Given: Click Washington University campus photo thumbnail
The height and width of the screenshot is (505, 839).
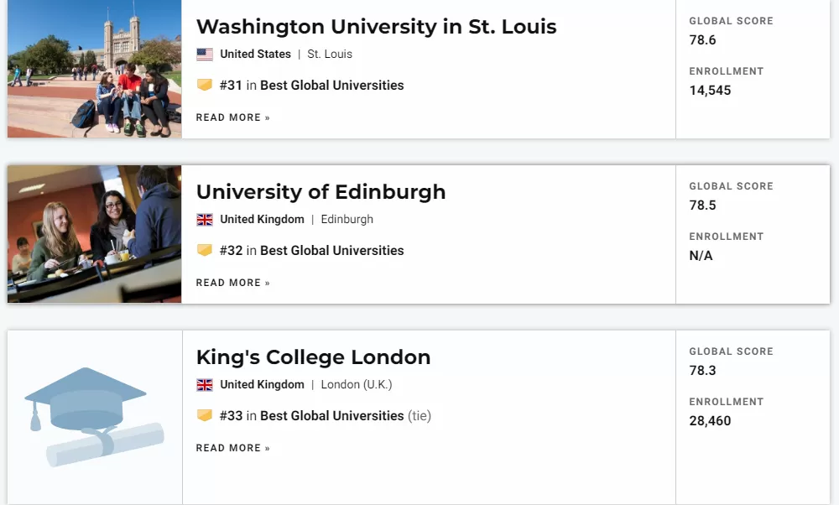Looking at the screenshot, I should (94, 69).
